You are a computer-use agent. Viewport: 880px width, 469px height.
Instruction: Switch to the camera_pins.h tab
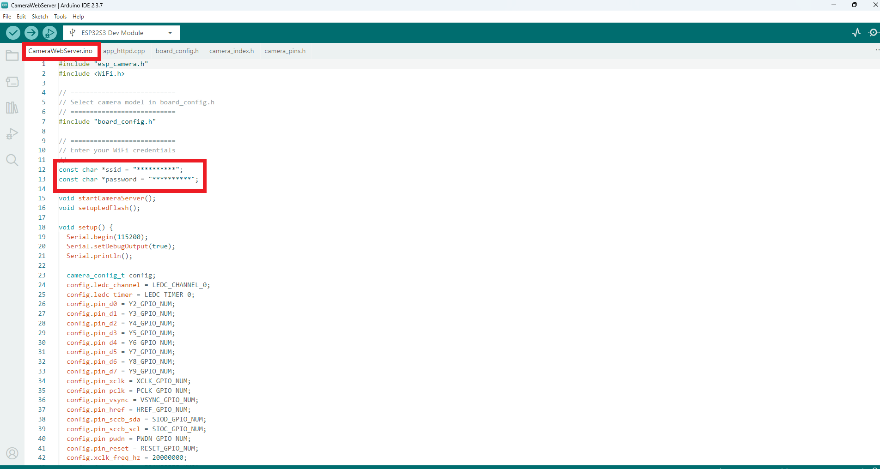[285, 51]
